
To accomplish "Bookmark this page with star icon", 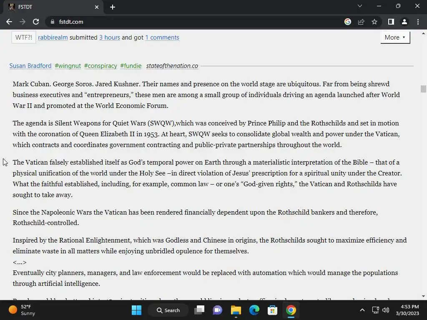I will [374, 22].
